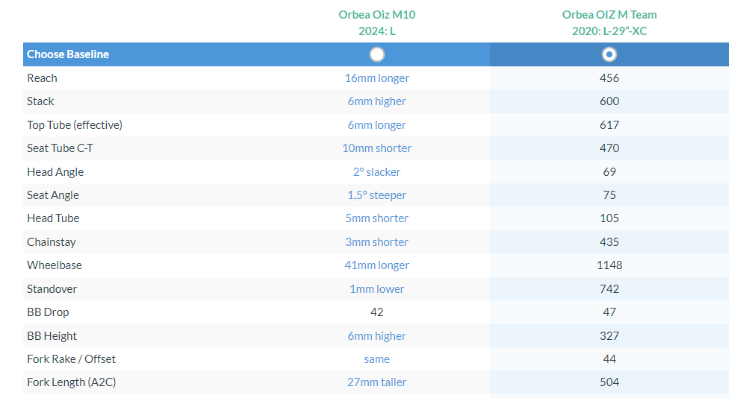The width and height of the screenshot is (755, 398).
Task: Click the BB Drop value 42
Action: pos(376,312)
